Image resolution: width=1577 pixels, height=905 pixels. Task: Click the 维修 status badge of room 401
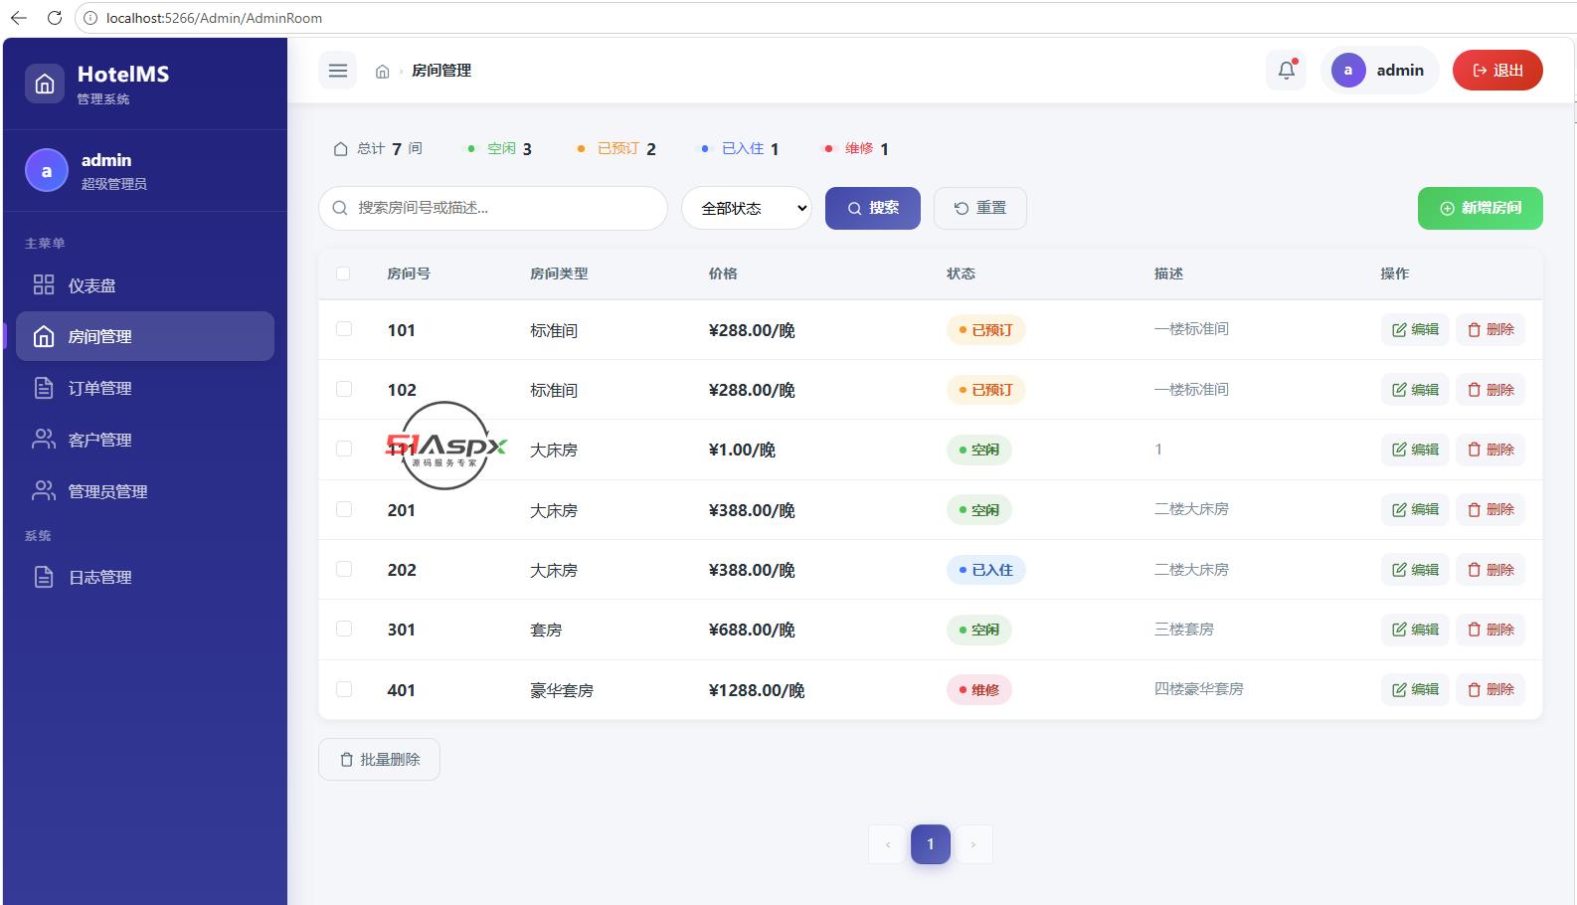[979, 689]
